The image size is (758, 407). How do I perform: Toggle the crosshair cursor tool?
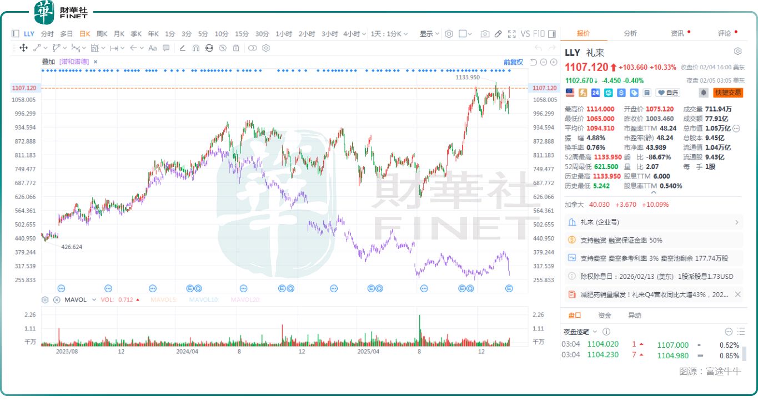point(23,48)
